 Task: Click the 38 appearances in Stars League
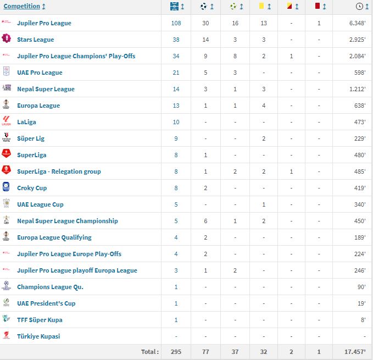pos(176,40)
